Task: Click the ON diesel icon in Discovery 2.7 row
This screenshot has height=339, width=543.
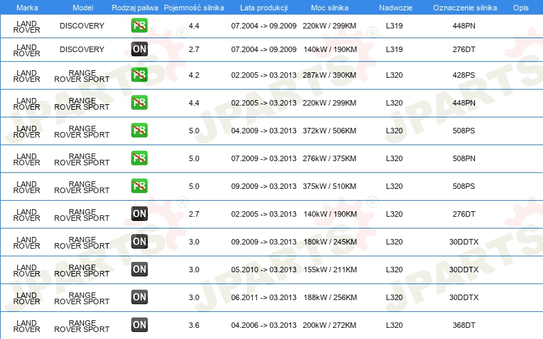Action: pyautogui.click(x=139, y=49)
